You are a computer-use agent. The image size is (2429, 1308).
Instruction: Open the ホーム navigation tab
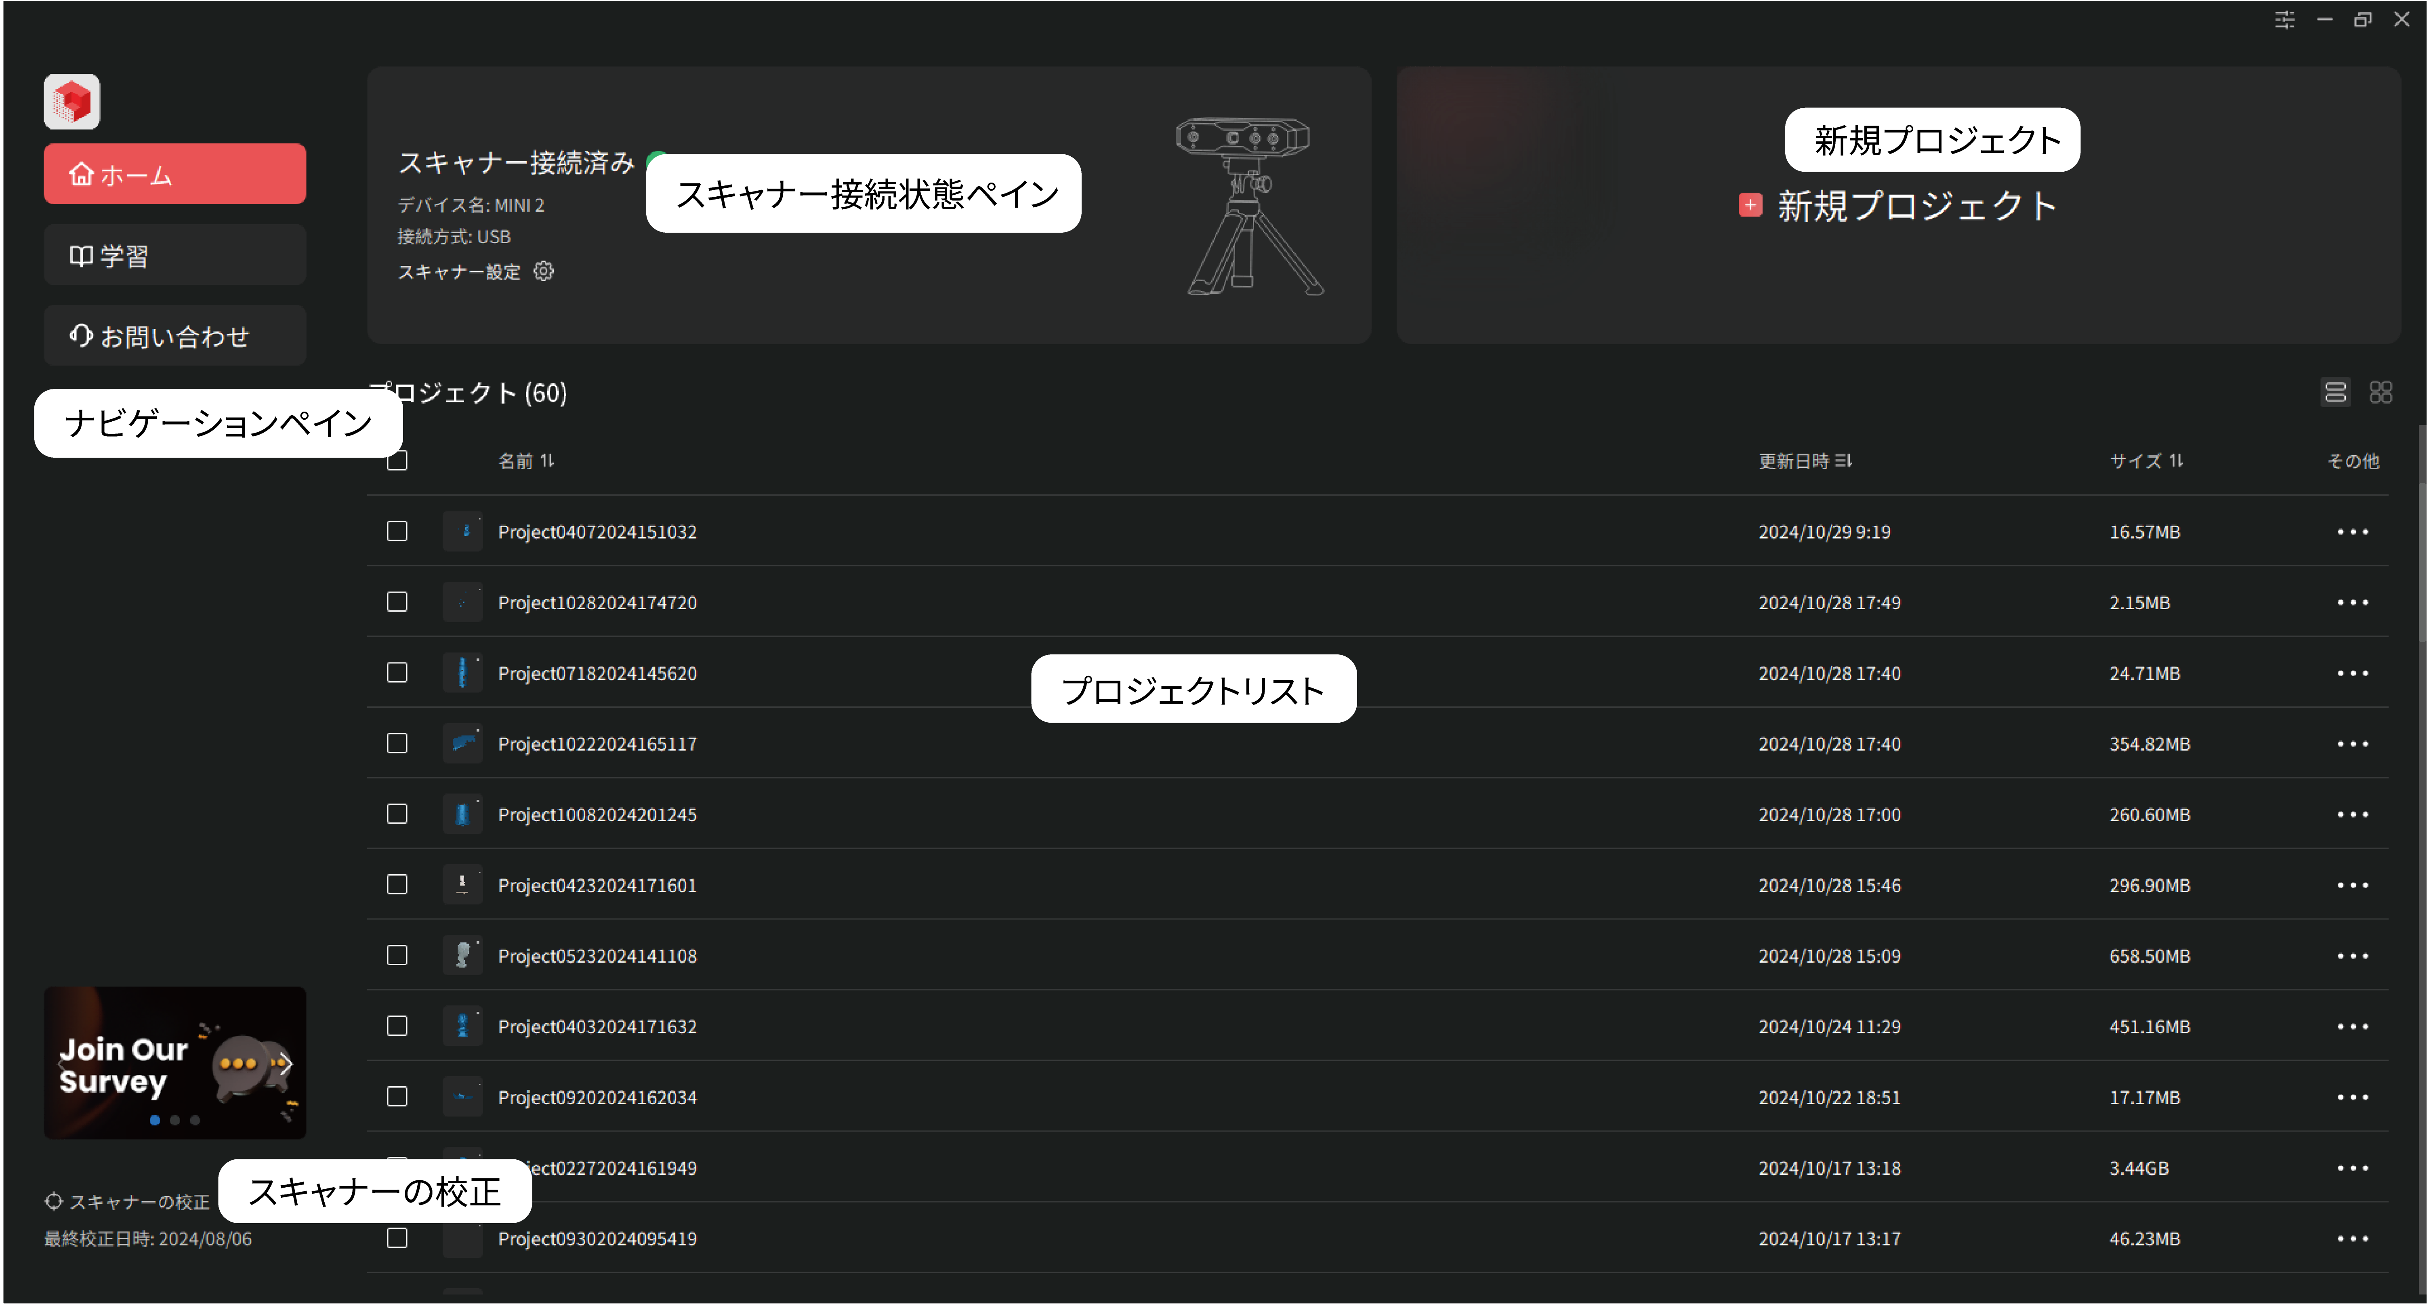[x=174, y=175]
